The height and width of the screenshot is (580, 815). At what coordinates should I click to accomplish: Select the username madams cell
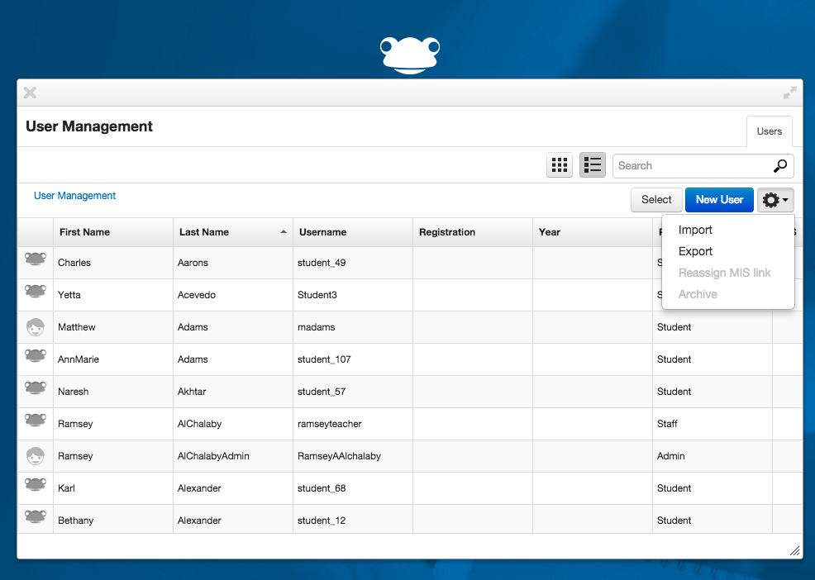353,327
